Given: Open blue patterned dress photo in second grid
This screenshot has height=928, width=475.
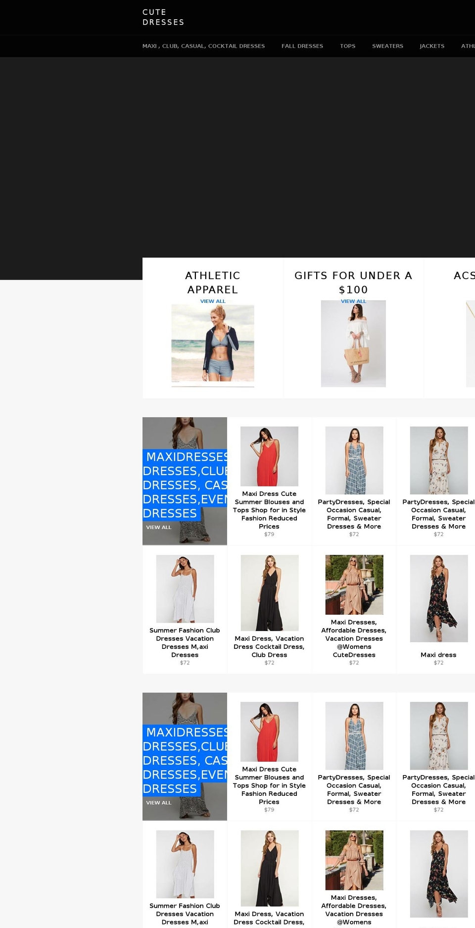Looking at the screenshot, I should pos(354,736).
